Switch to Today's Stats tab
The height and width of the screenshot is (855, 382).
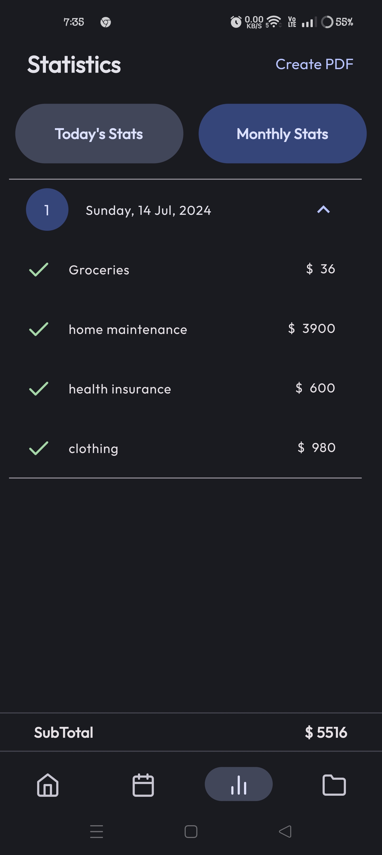[x=99, y=134]
